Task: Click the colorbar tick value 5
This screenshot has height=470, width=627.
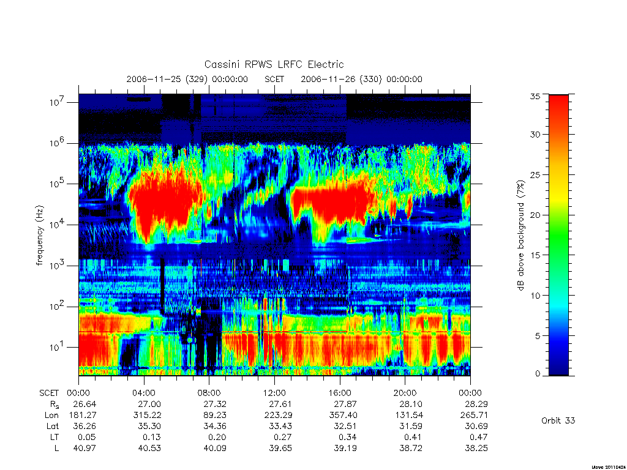Action: coord(538,336)
